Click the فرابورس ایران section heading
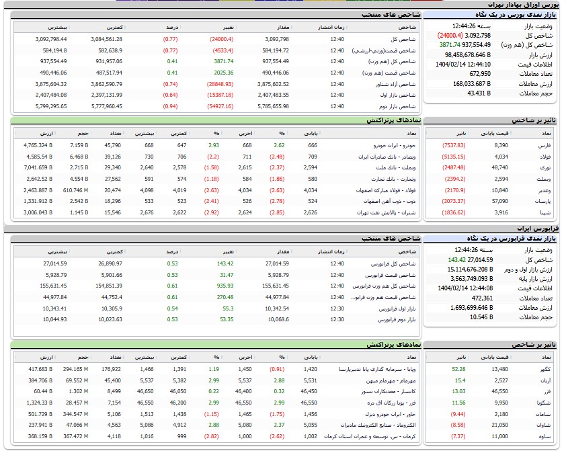The width and height of the screenshot is (566, 455). [538, 229]
